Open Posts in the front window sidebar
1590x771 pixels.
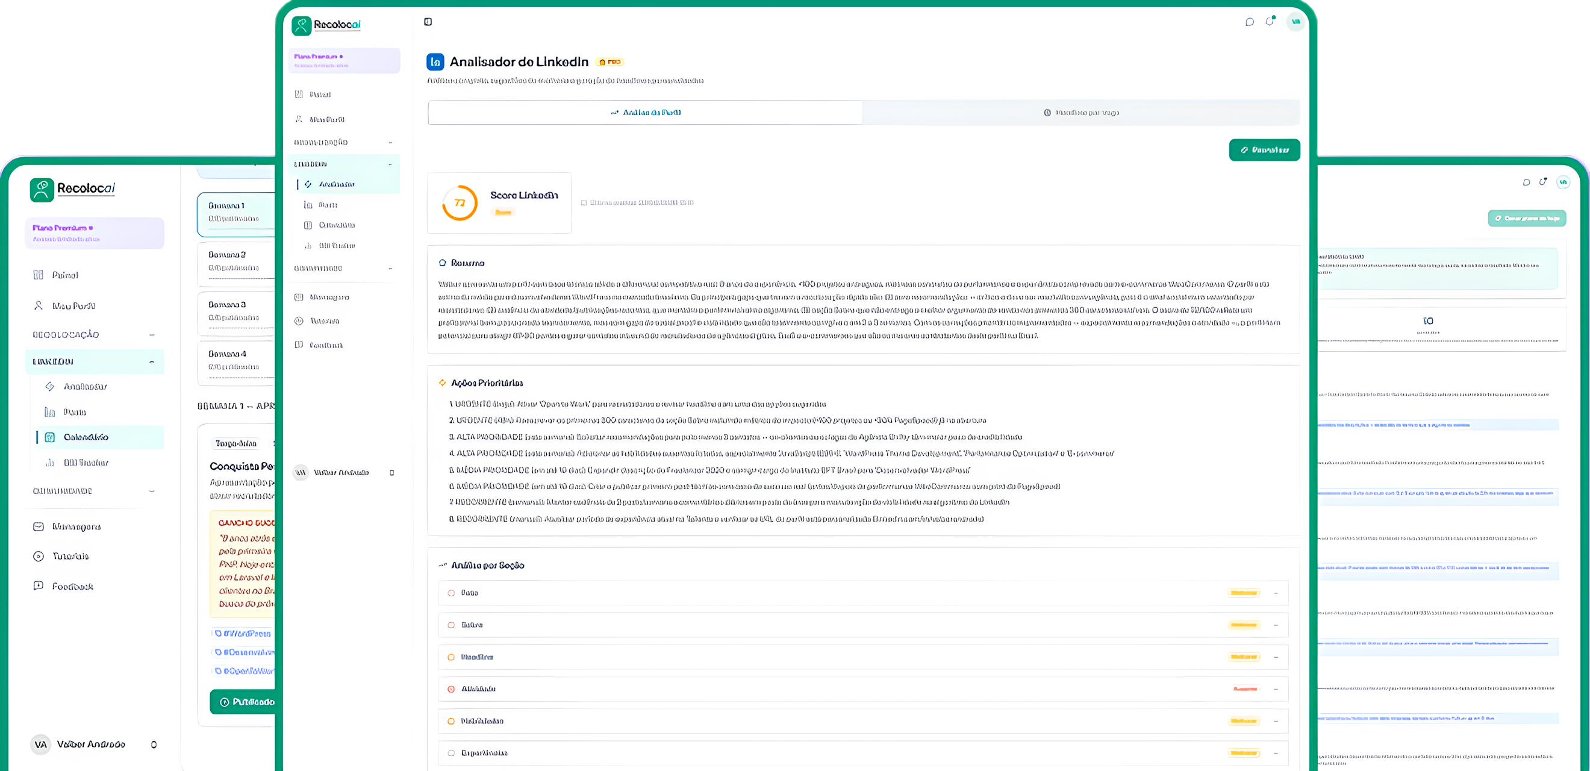point(321,205)
